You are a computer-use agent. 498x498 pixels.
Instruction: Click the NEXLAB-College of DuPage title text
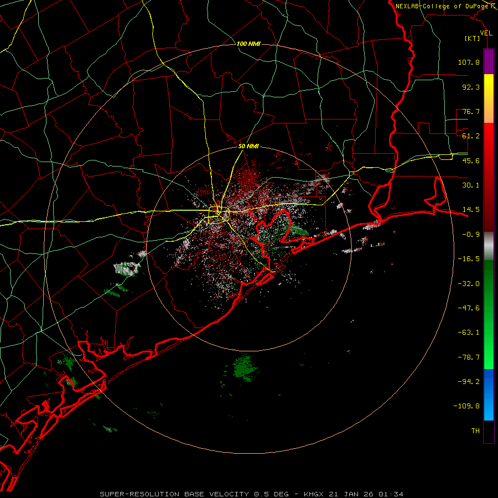[442, 6]
